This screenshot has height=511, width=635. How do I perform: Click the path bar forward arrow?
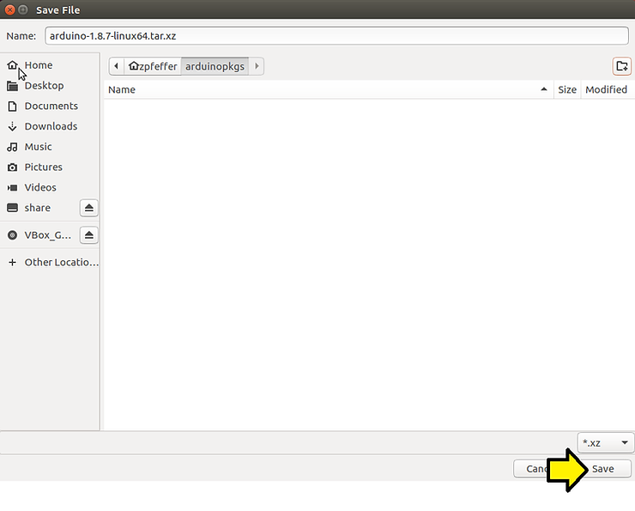(x=257, y=66)
